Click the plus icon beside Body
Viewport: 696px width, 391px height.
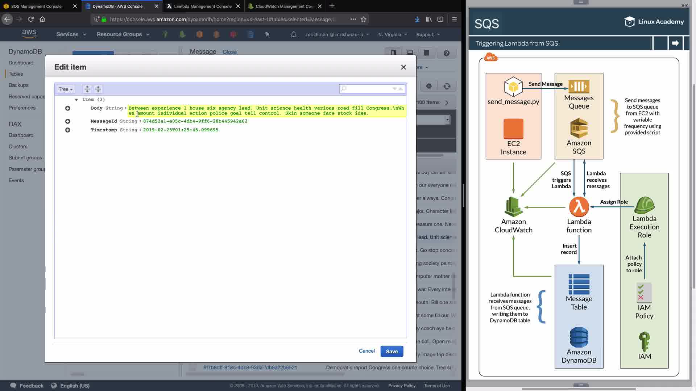click(67, 108)
